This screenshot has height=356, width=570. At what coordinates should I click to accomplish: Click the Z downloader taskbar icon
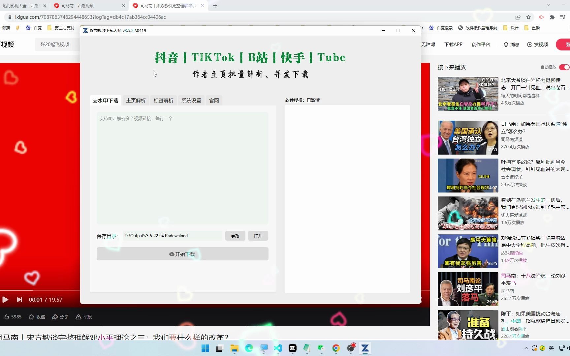point(365,348)
